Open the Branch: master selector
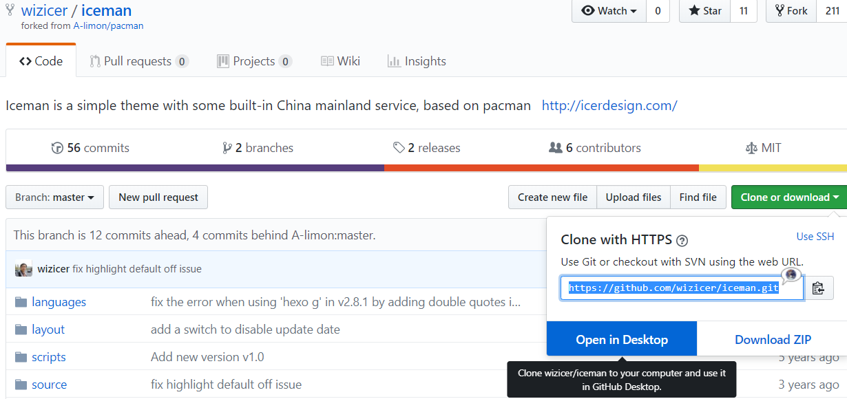847x399 pixels. click(x=54, y=197)
